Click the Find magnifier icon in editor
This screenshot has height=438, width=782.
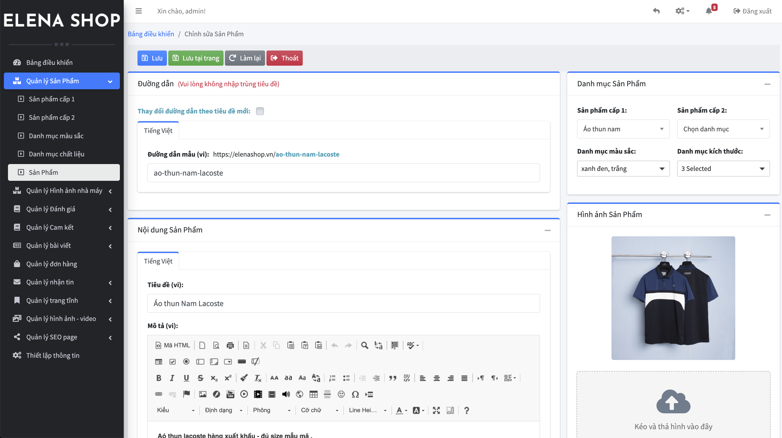pos(365,345)
